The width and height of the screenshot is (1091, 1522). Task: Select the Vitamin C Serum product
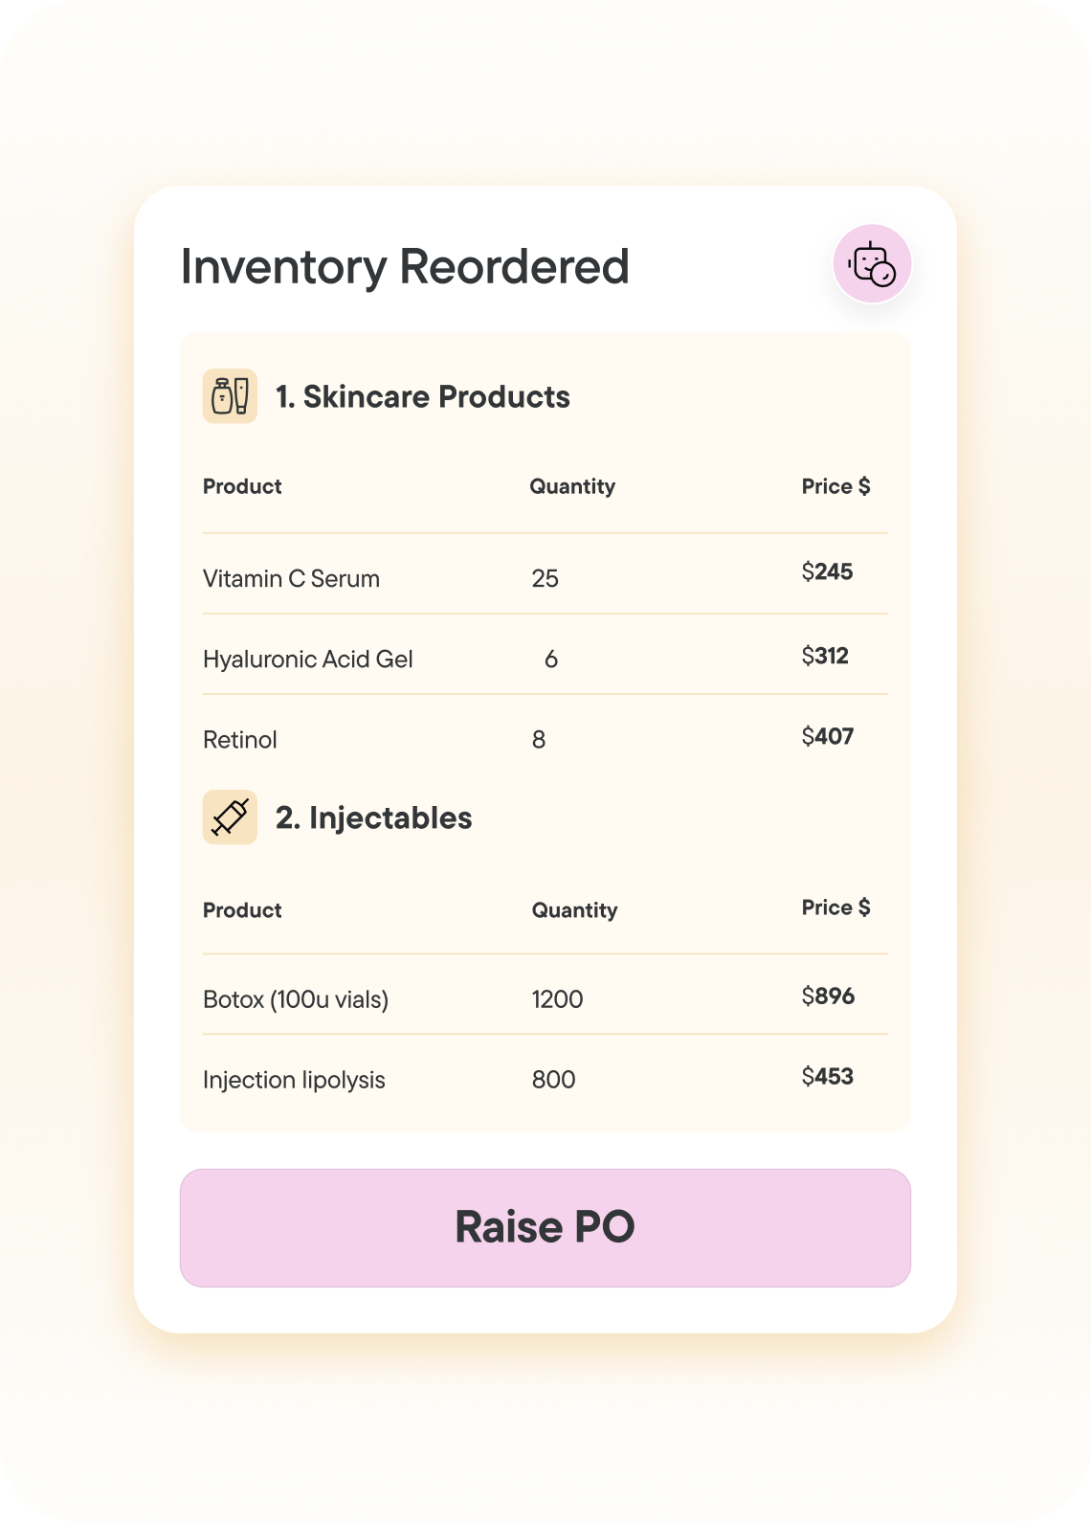[291, 578]
